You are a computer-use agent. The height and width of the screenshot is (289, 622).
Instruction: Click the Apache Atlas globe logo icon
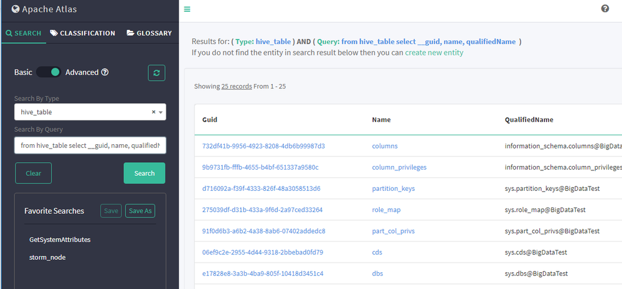16,9
